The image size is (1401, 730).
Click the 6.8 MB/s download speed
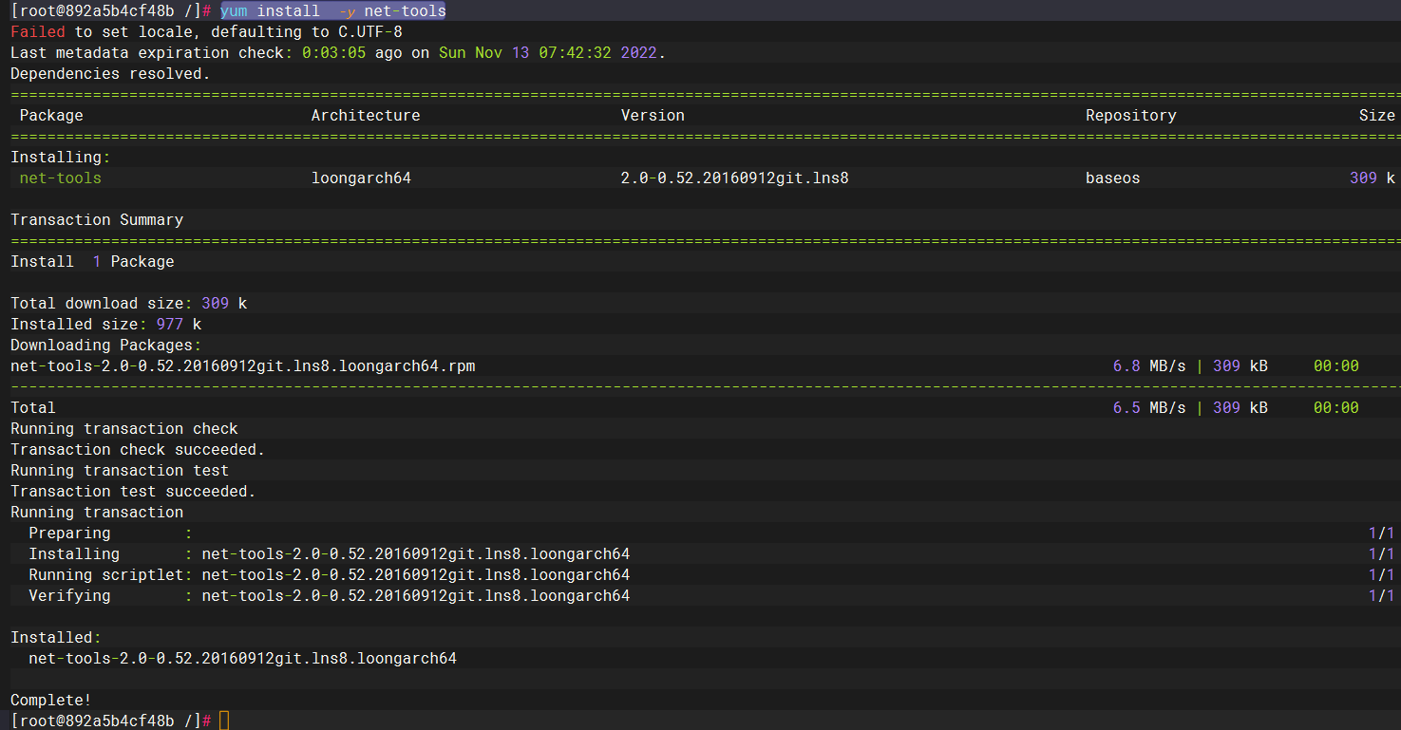coord(1149,365)
